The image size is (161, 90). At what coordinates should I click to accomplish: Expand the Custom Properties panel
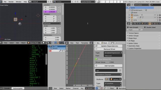pos(135,48)
